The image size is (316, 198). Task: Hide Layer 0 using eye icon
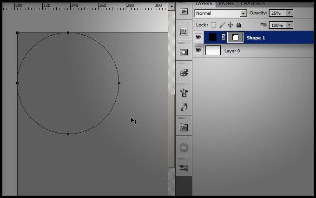tap(198, 50)
